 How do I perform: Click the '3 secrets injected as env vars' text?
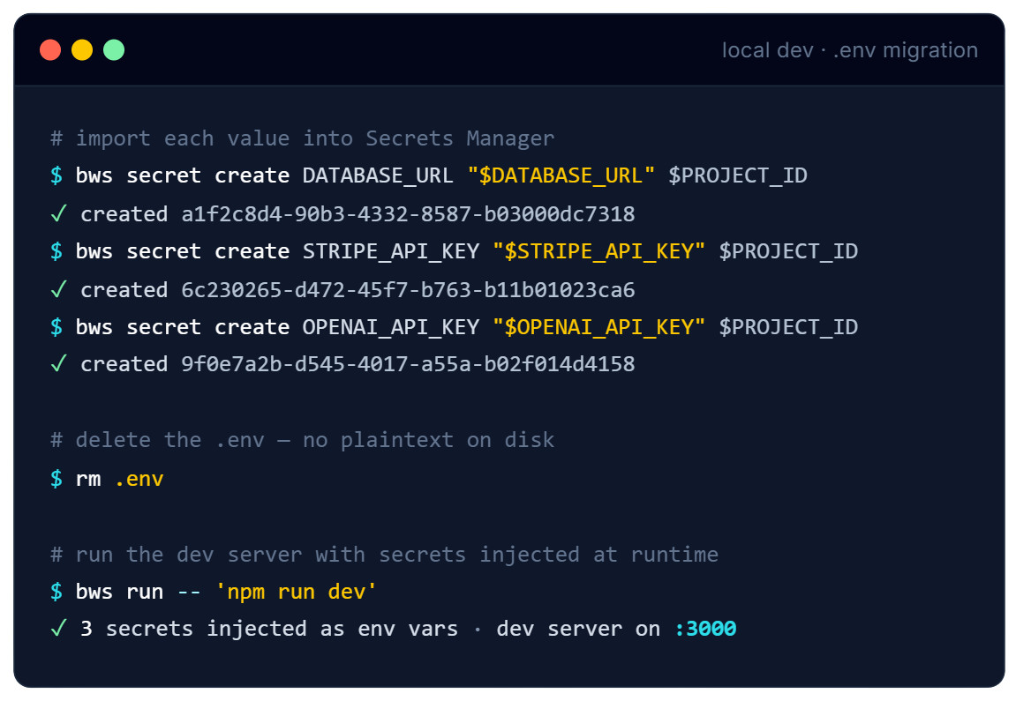(269, 629)
